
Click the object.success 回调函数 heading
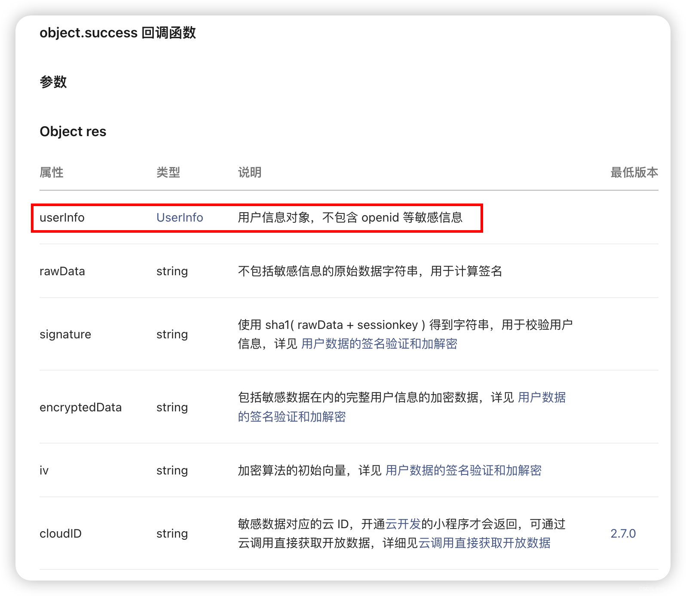point(118,33)
